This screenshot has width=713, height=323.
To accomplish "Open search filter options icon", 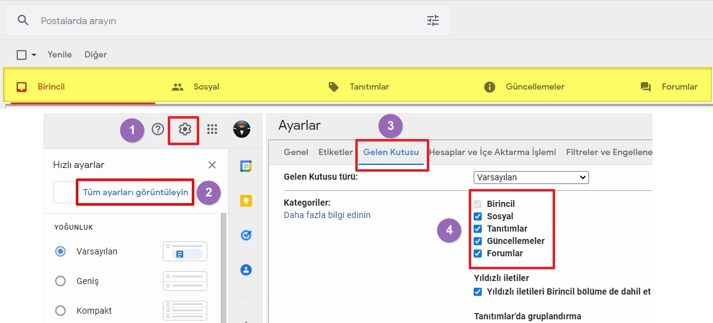I will click(433, 20).
